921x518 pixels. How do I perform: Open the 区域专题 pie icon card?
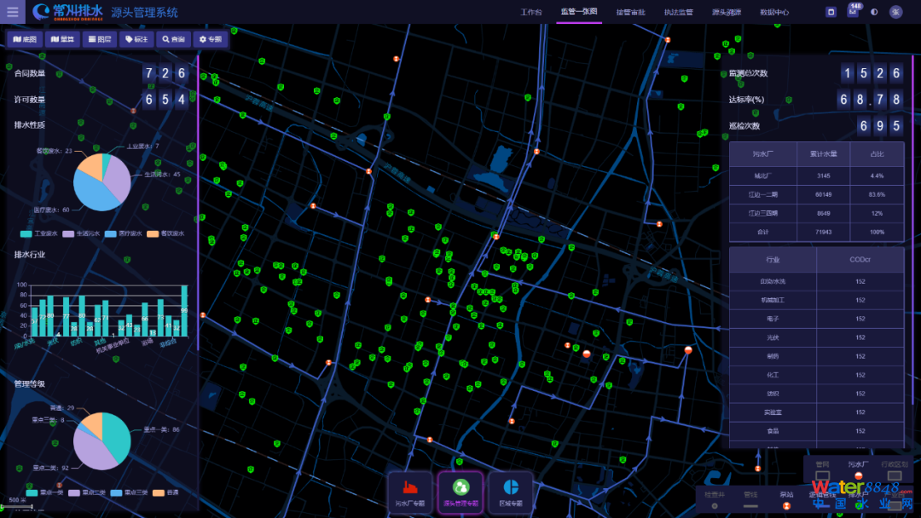coord(511,492)
